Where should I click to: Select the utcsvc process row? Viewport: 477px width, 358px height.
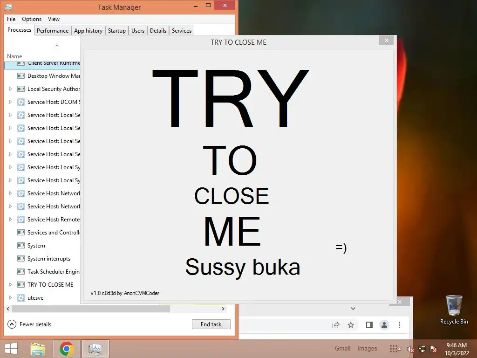42,298
